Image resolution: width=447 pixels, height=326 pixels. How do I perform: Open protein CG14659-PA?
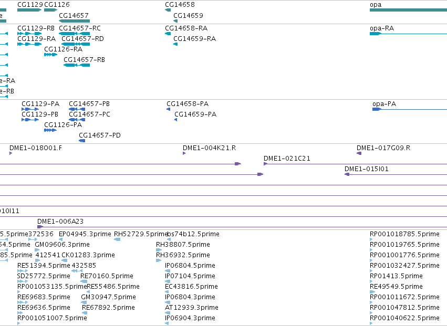tap(195, 114)
